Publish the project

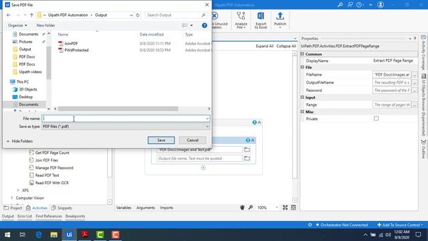280,20
